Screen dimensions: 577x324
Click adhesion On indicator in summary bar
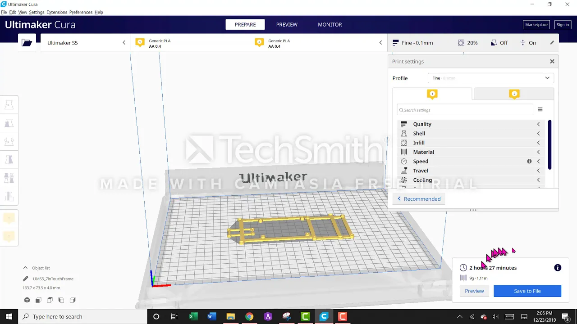(x=527, y=43)
